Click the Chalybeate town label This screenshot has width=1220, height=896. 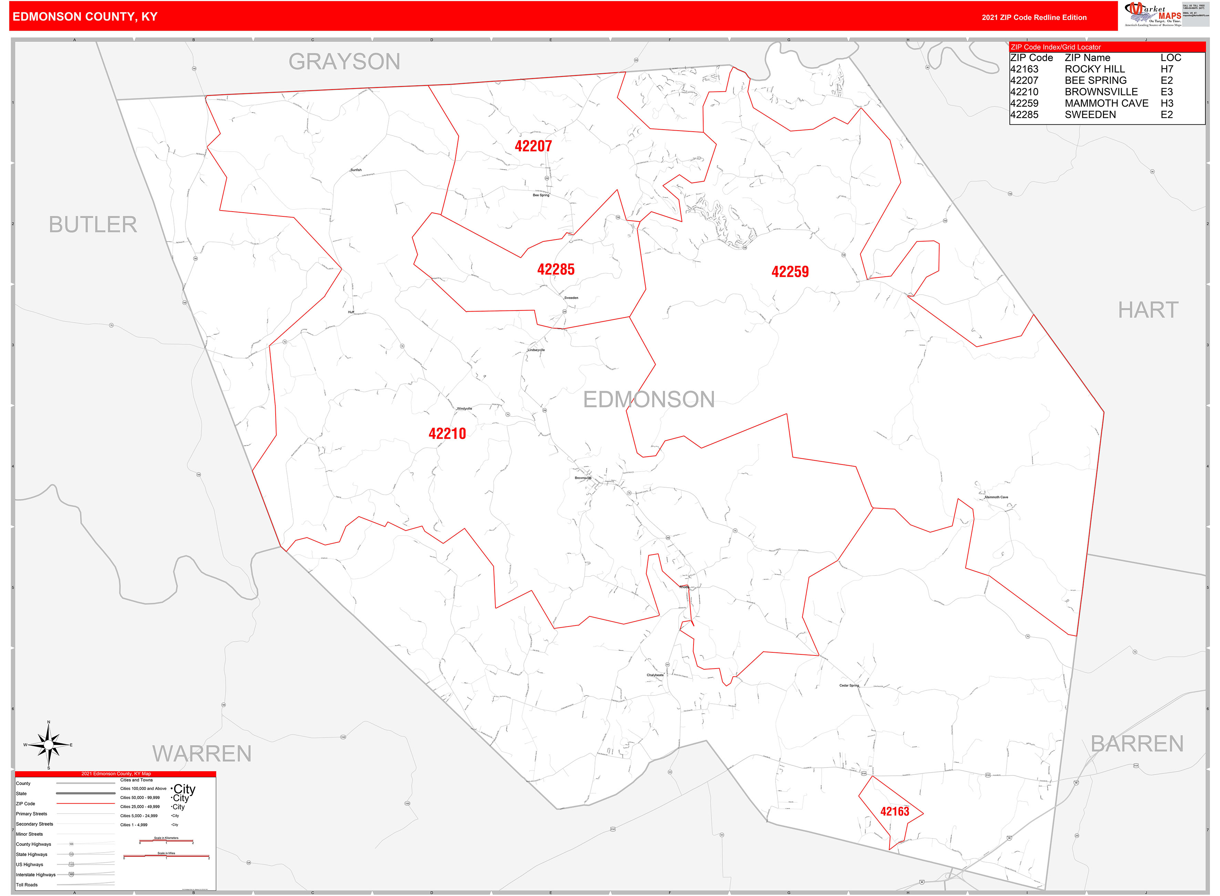[655, 675]
